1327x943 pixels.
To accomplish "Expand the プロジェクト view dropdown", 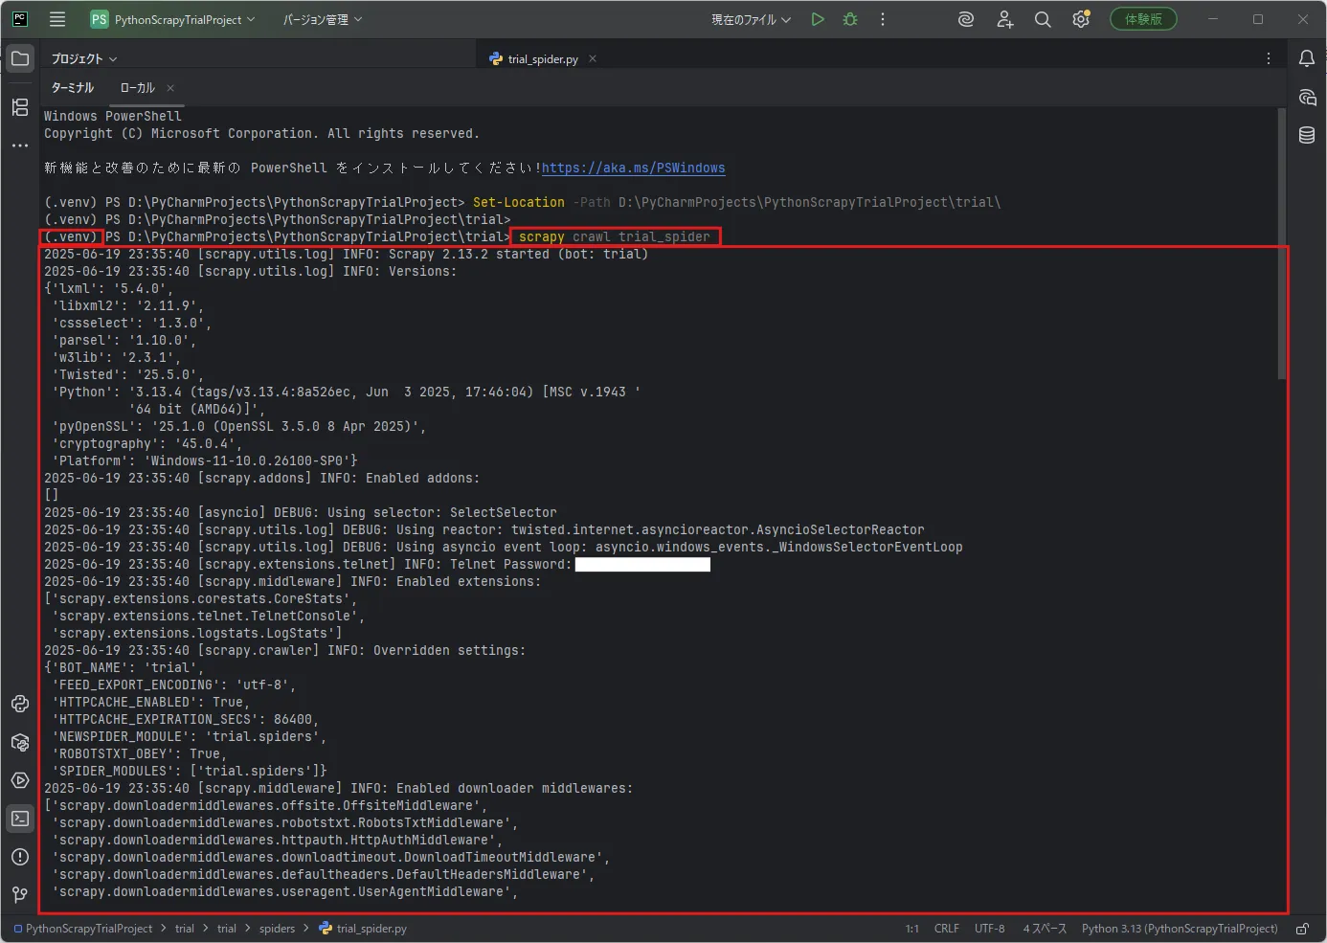I will [x=84, y=58].
